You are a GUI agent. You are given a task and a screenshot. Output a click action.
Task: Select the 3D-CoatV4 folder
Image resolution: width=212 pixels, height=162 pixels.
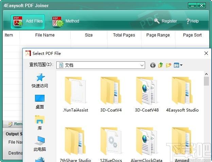[x=111, y=94]
